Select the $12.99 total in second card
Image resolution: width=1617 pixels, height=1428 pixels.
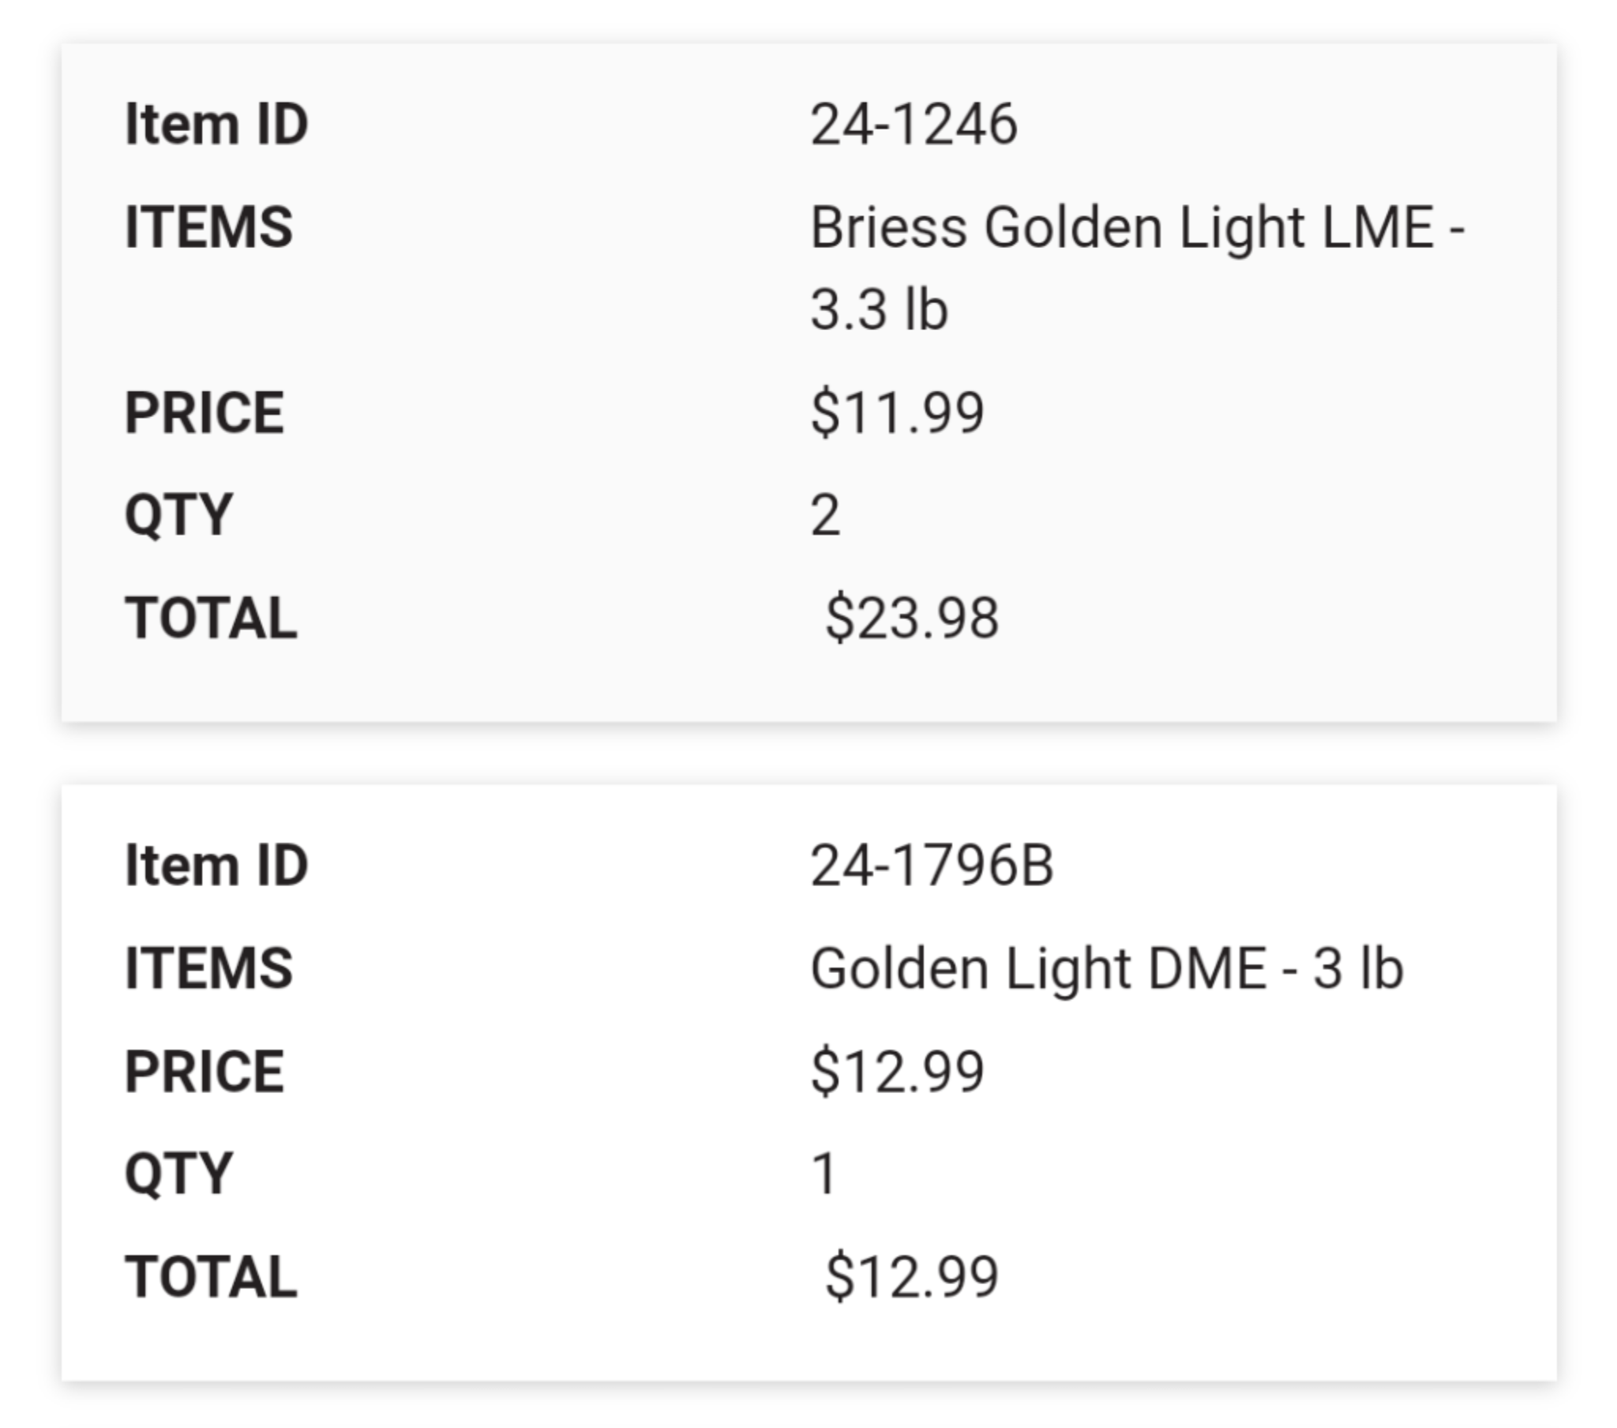coord(911,1276)
